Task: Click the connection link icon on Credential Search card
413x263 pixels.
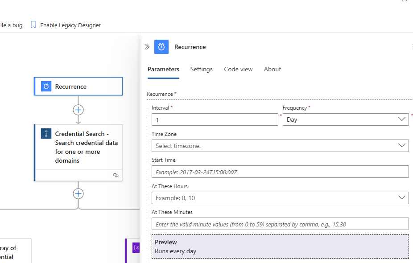Action: pos(116,176)
